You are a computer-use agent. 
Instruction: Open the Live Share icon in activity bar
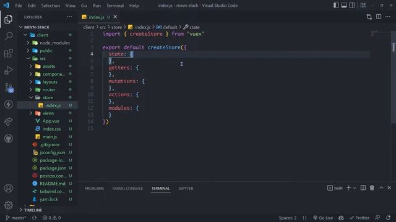tap(8, 121)
